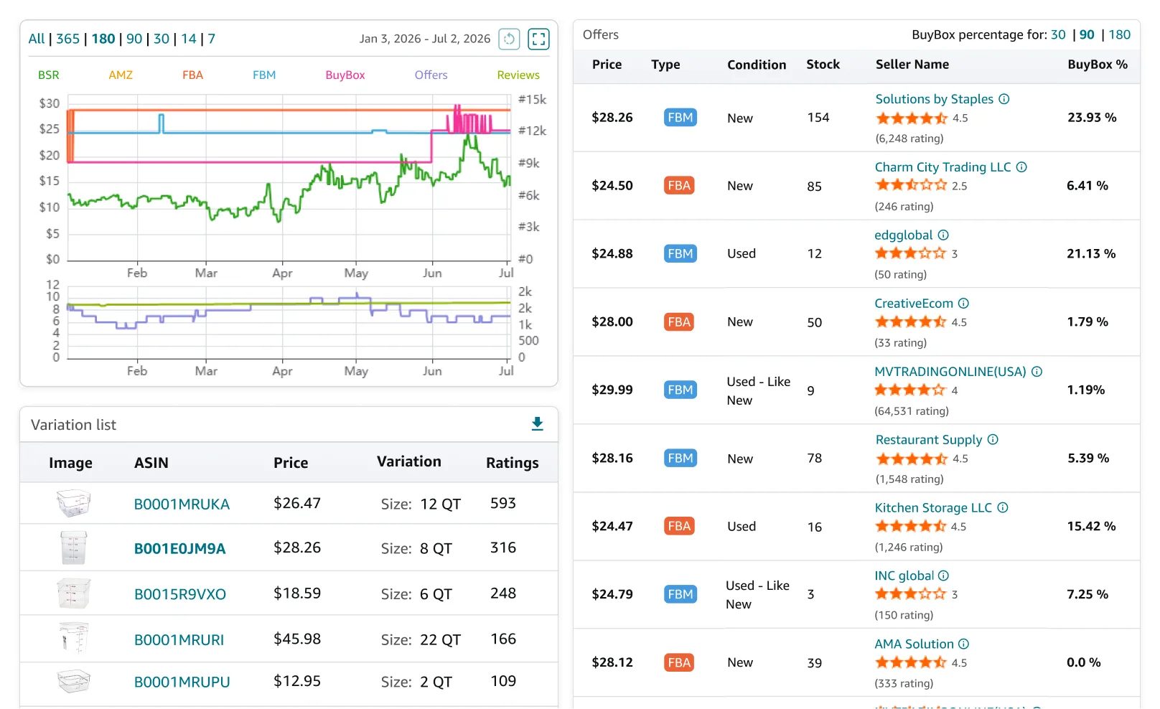
Task: Set BuyBox percentage period to 30
Action: 1058,34
